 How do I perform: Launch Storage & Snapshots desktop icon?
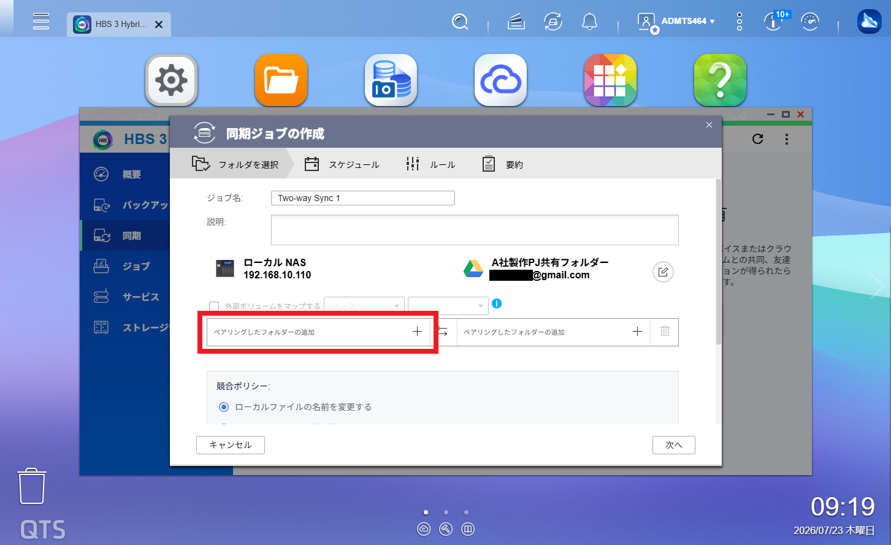pyautogui.click(x=391, y=80)
